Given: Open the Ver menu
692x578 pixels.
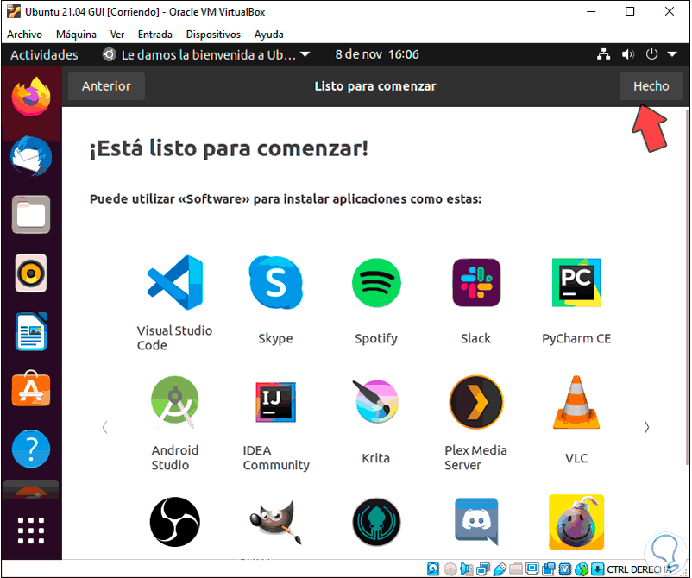Looking at the screenshot, I should click(x=117, y=35).
